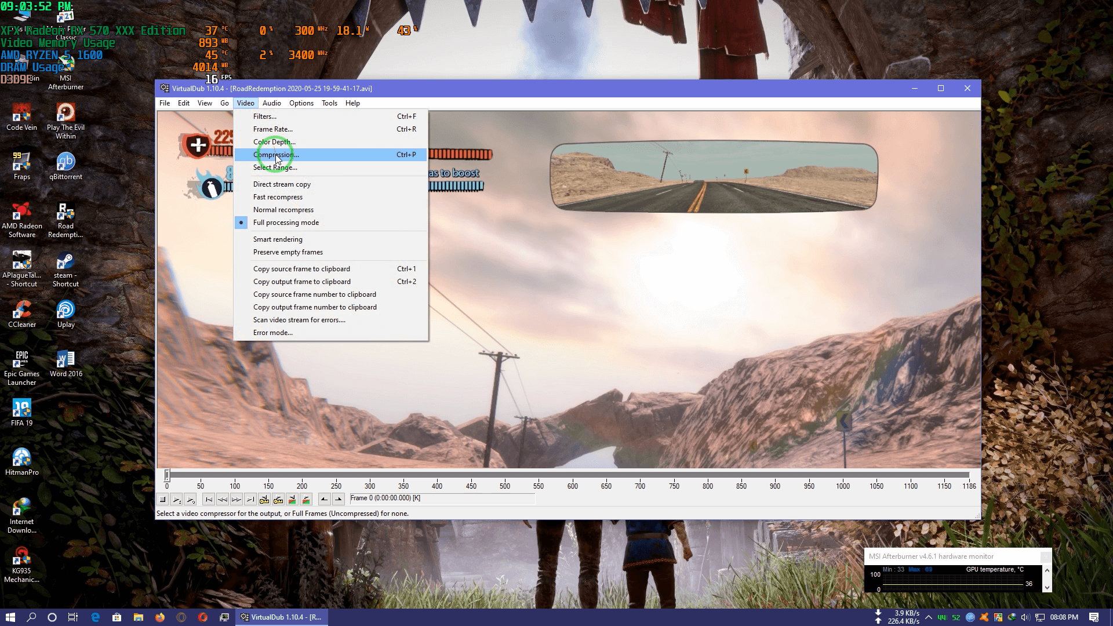Screen dimensions: 1113x626
Task: Enable Direct stream copy mode
Action: pyautogui.click(x=330, y=184)
